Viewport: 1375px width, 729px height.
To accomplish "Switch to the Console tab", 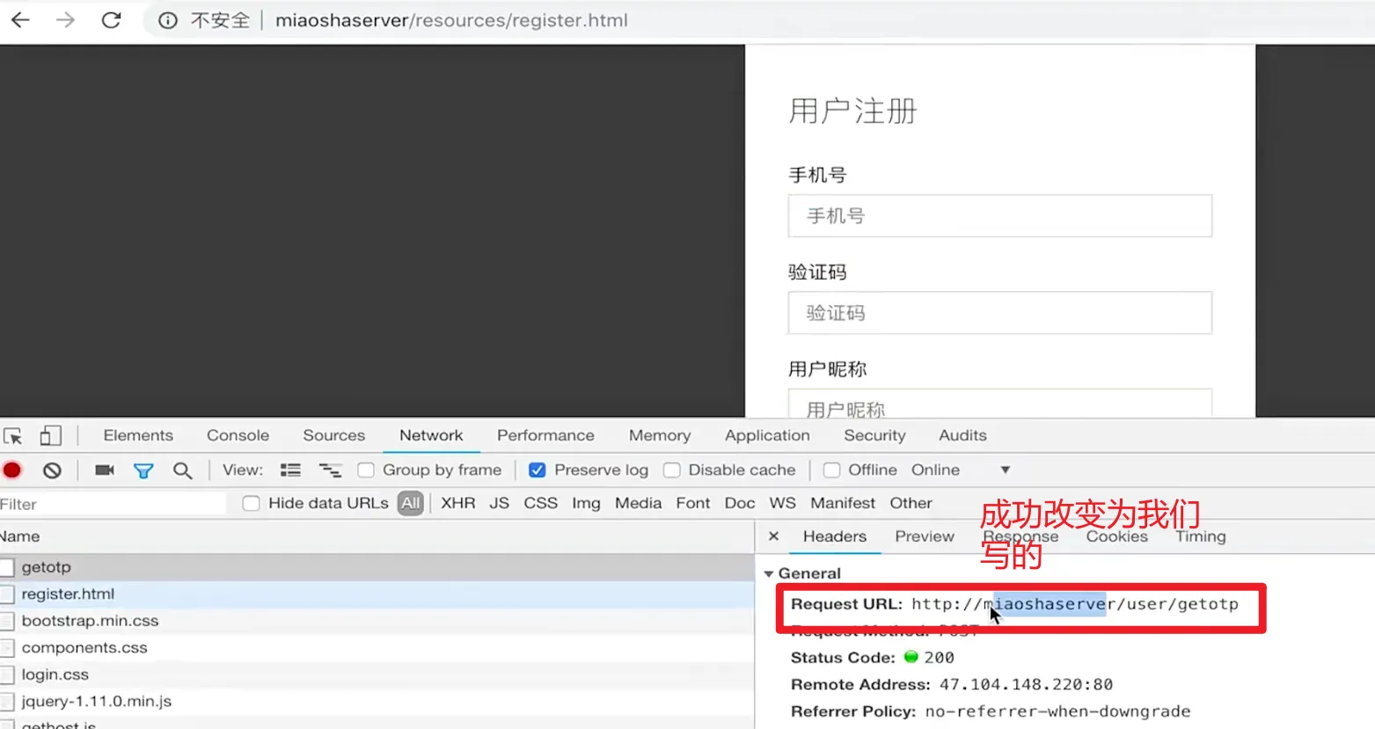I will (238, 435).
